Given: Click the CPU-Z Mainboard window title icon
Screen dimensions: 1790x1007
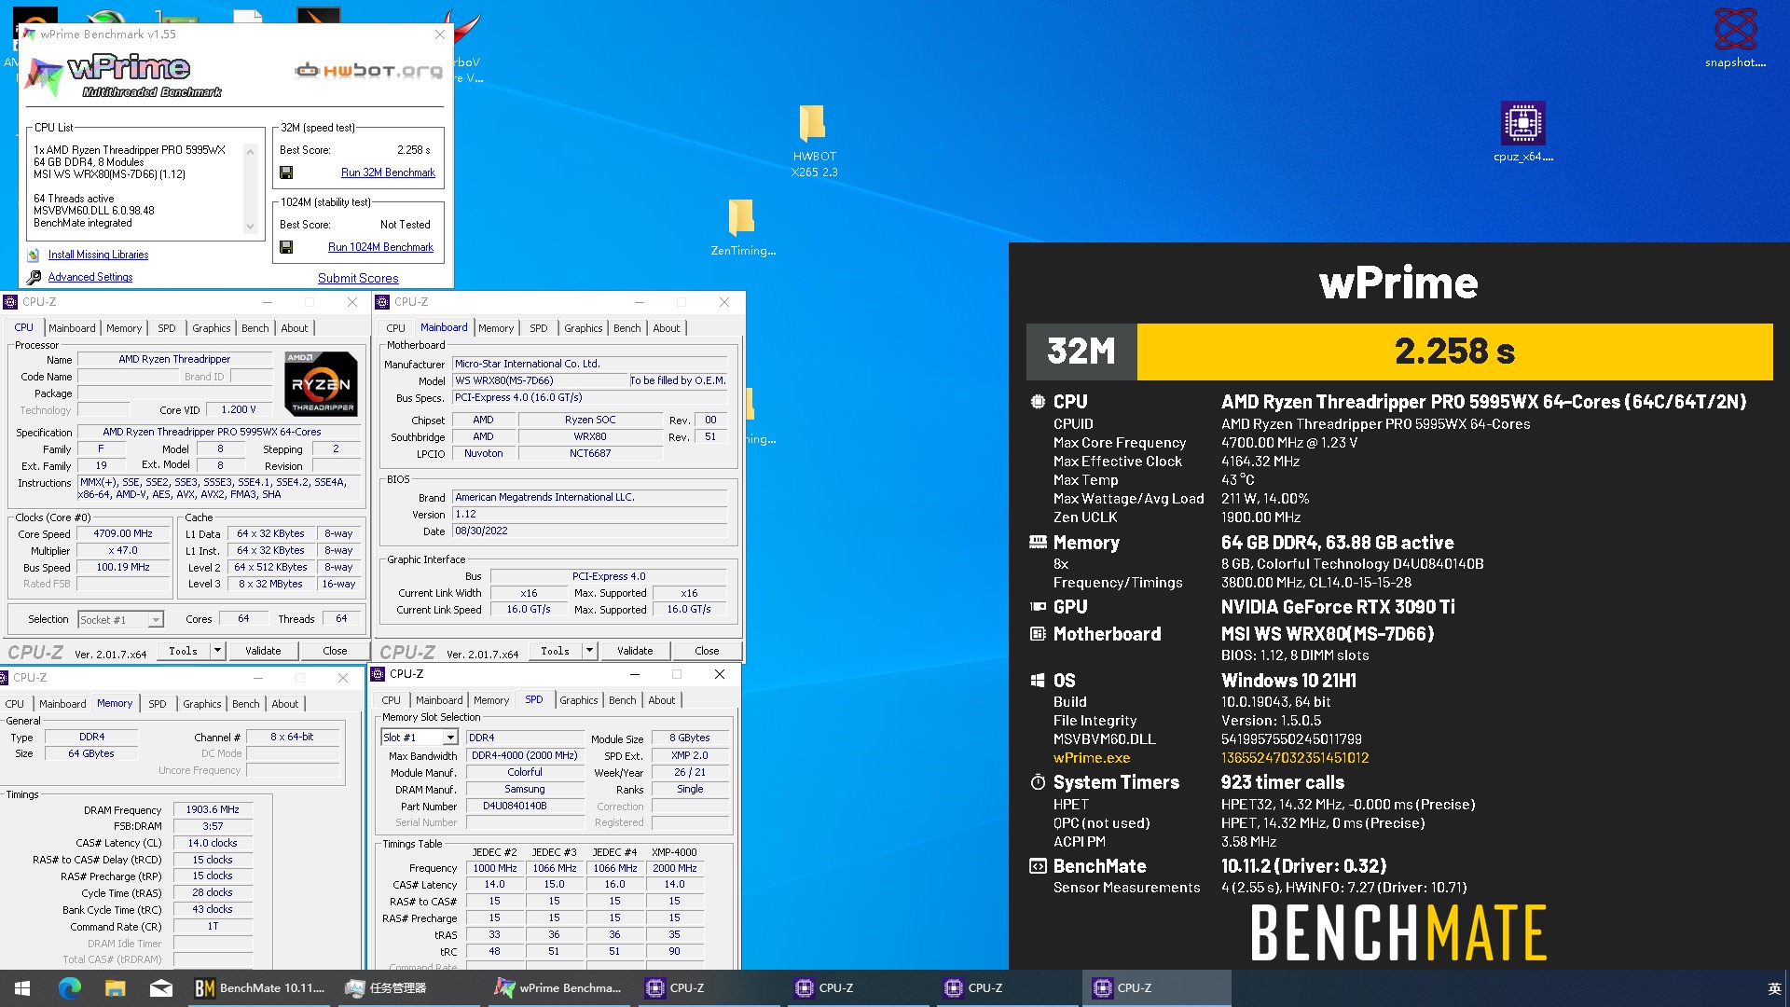Looking at the screenshot, I should point(382,302).
